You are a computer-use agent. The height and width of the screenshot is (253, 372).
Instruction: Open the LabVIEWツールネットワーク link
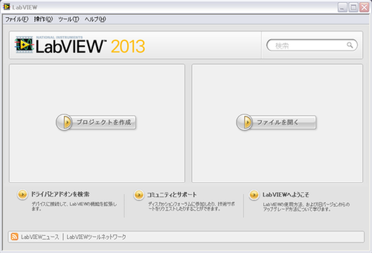coord(96,237)
